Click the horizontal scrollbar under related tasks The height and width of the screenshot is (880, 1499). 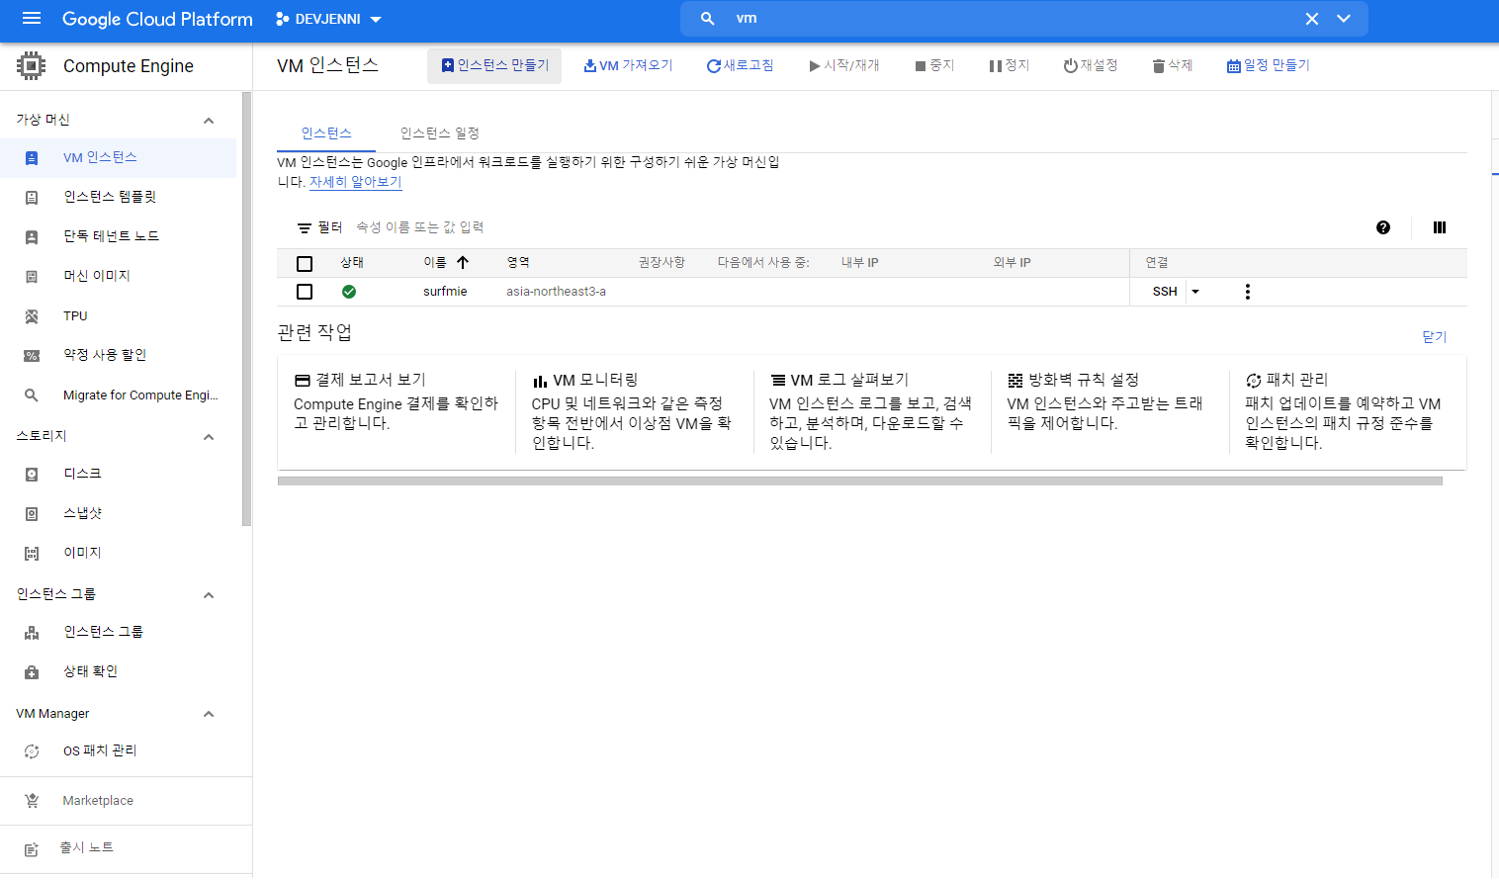pos(860,482)
